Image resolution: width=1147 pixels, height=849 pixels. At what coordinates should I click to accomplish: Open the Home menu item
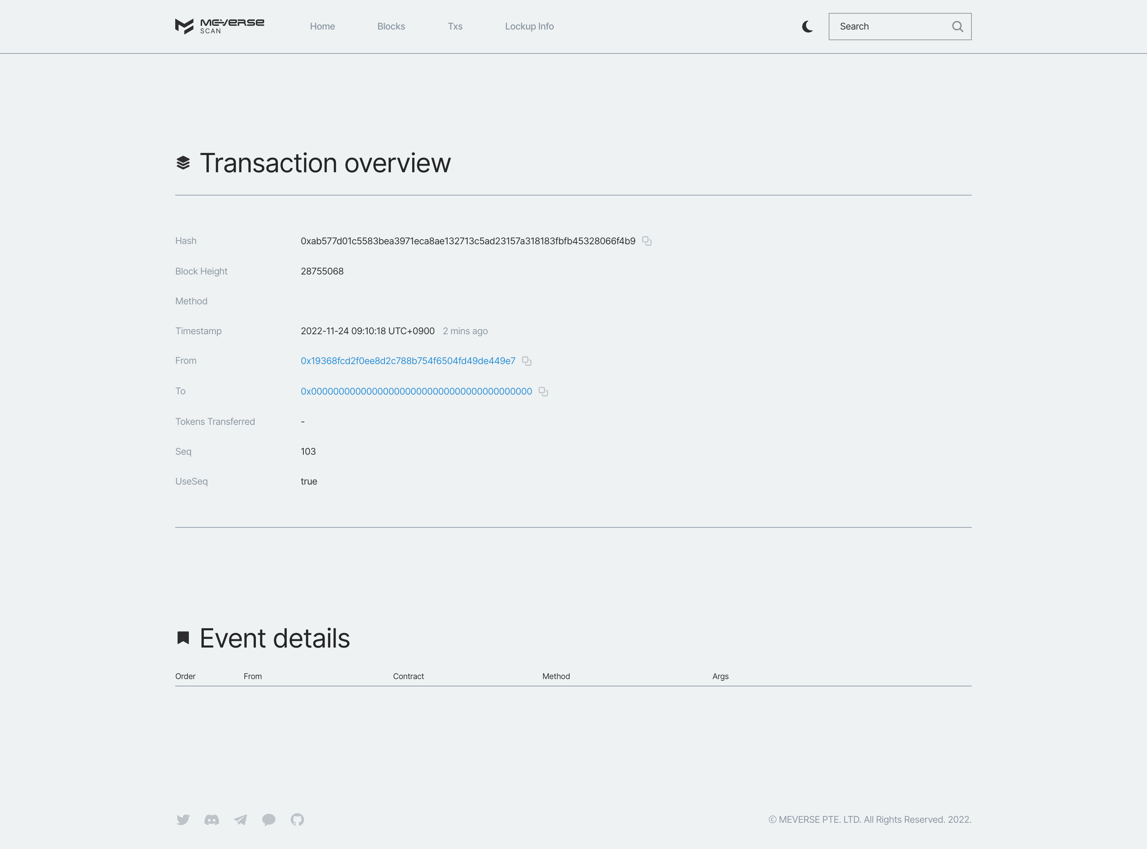click(x=322, y=27)
